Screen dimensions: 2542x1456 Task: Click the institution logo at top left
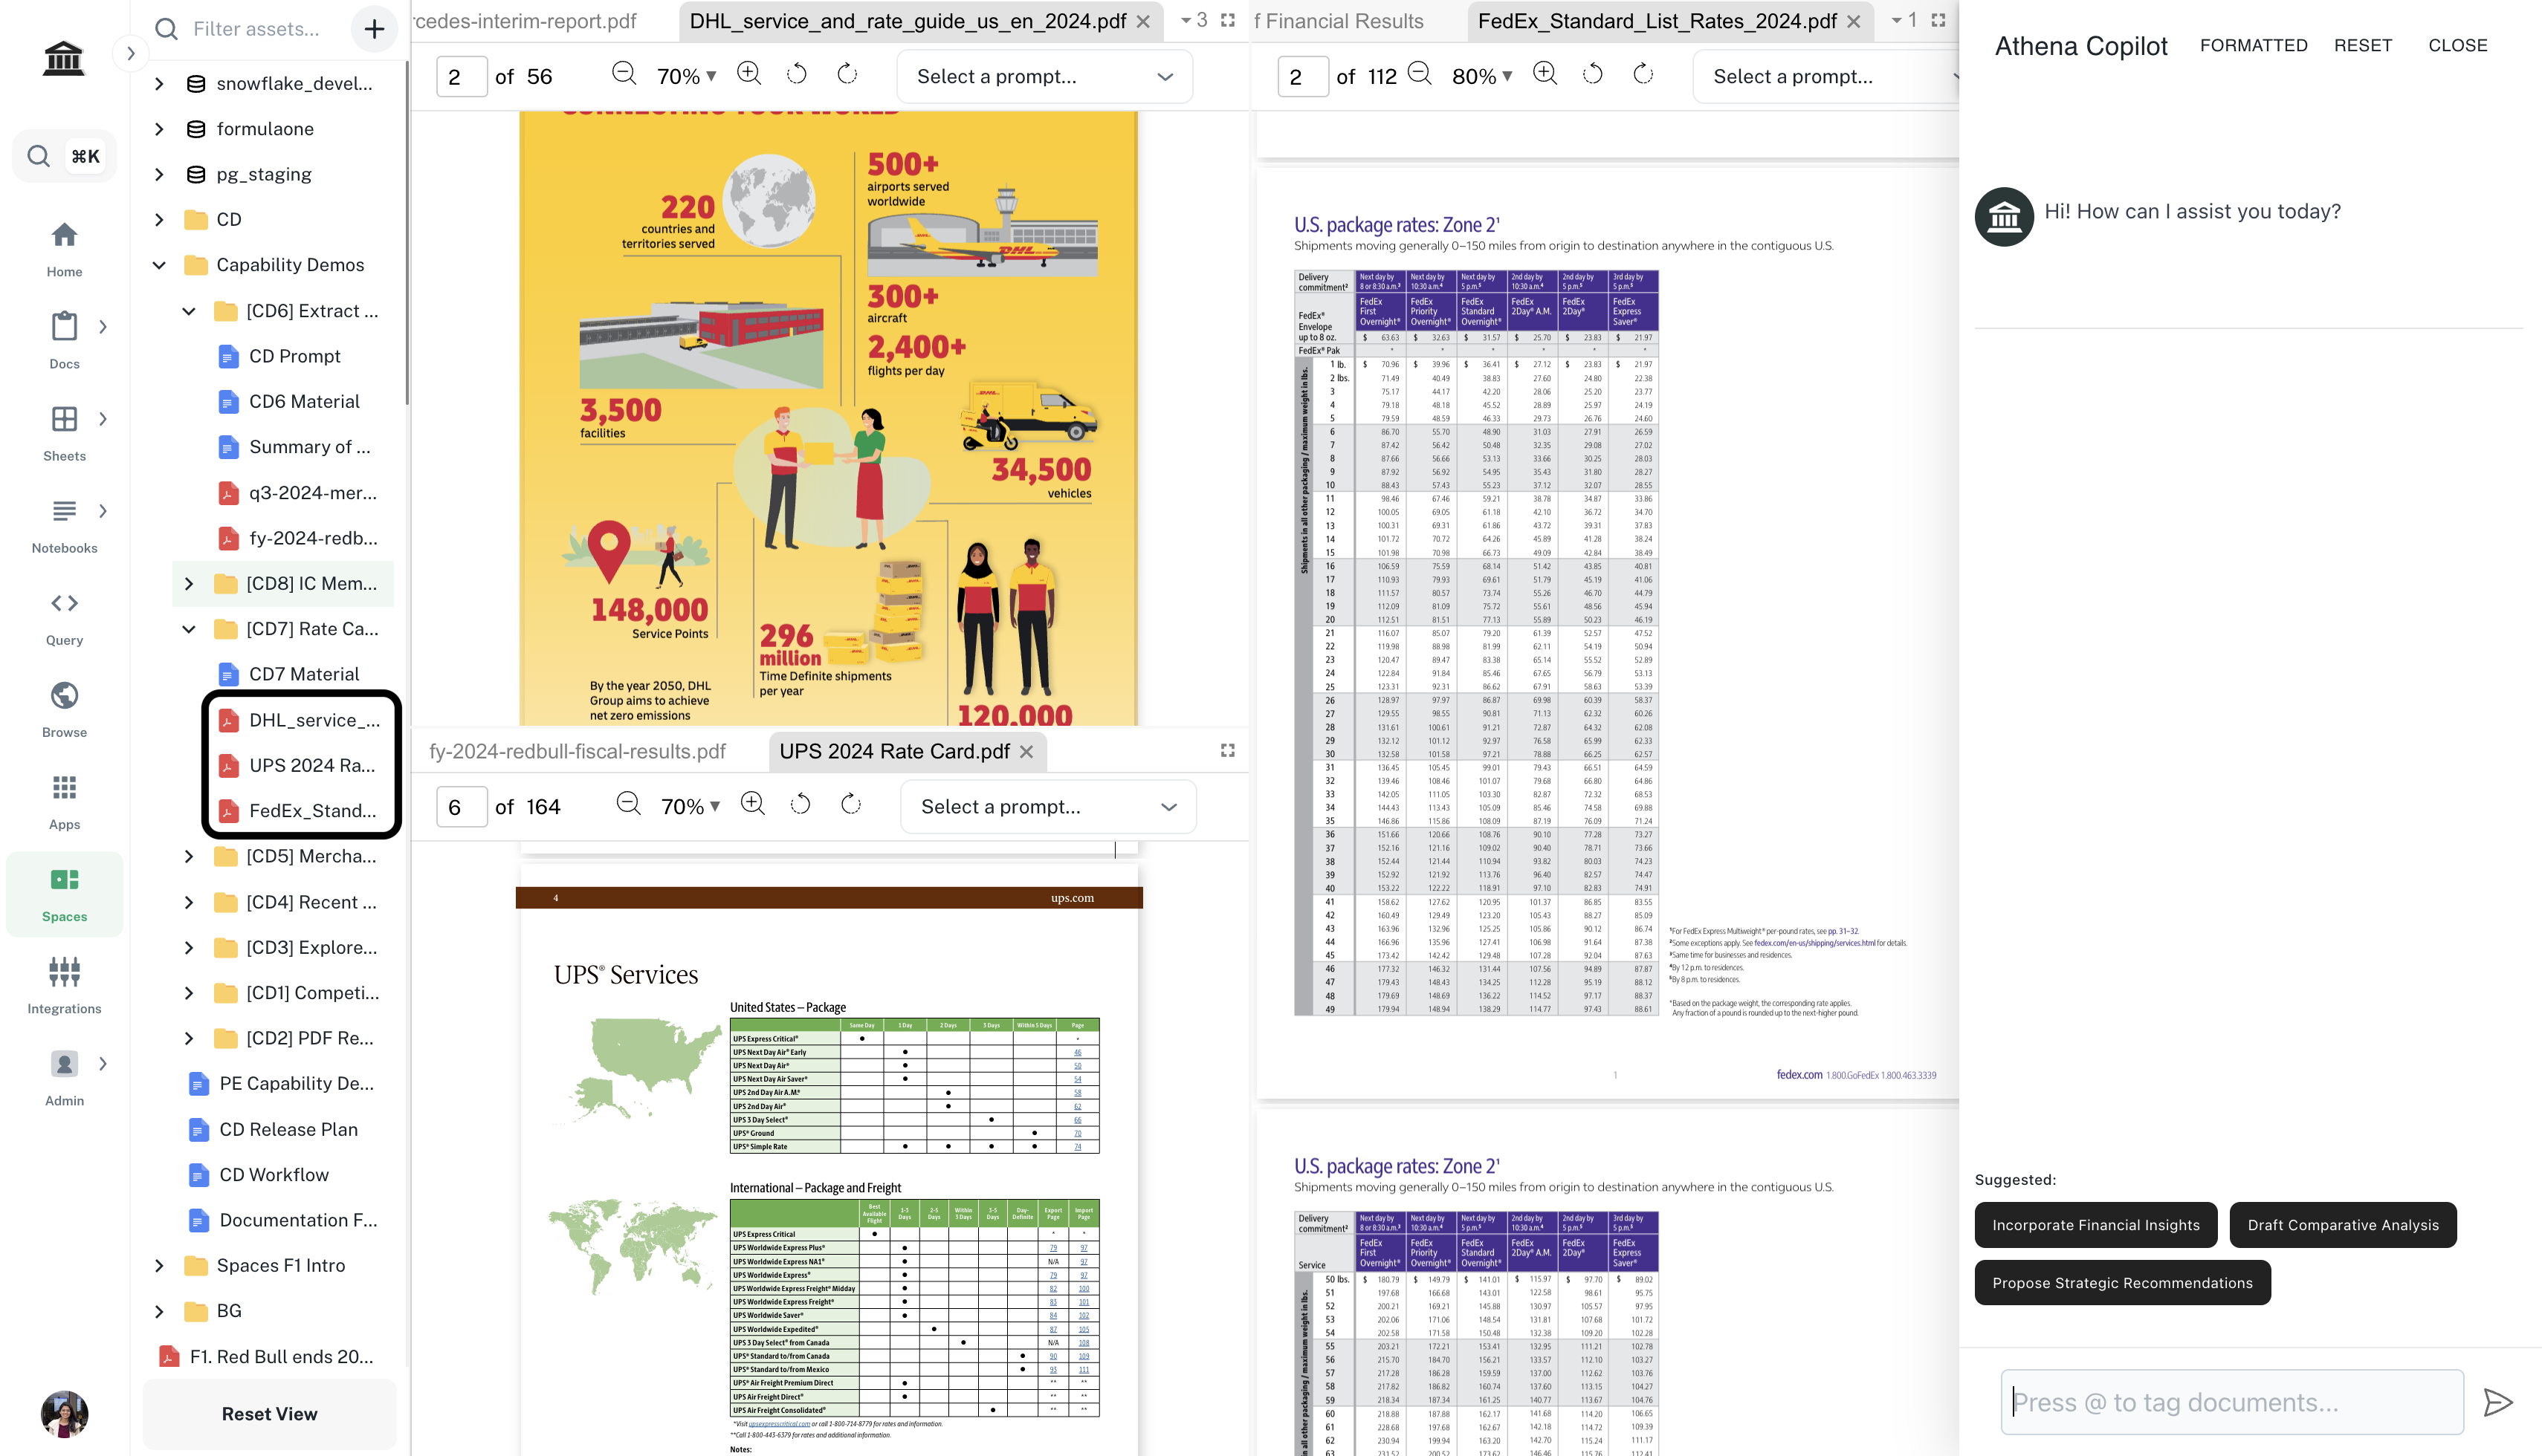(x=63, y=58)
